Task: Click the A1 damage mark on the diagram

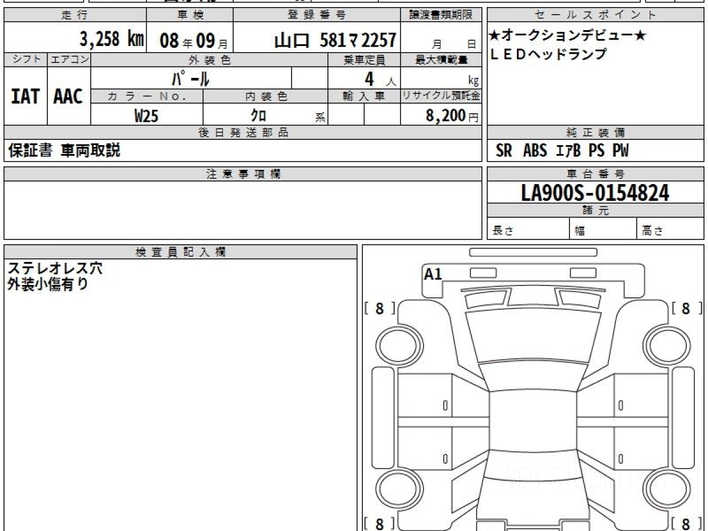Action: (x=433, y=274)
